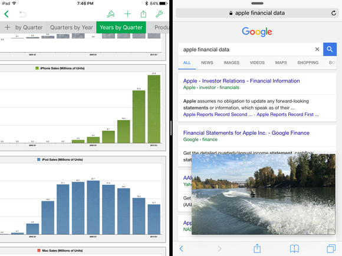Tap the Google logo
Screen dimensions: 342x256
[257, 32]
